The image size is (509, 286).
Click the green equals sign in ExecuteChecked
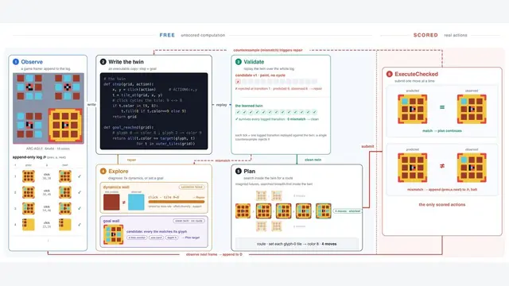[442, 107]
